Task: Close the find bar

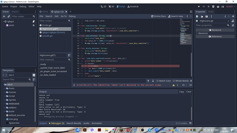Action: (191, 81)
